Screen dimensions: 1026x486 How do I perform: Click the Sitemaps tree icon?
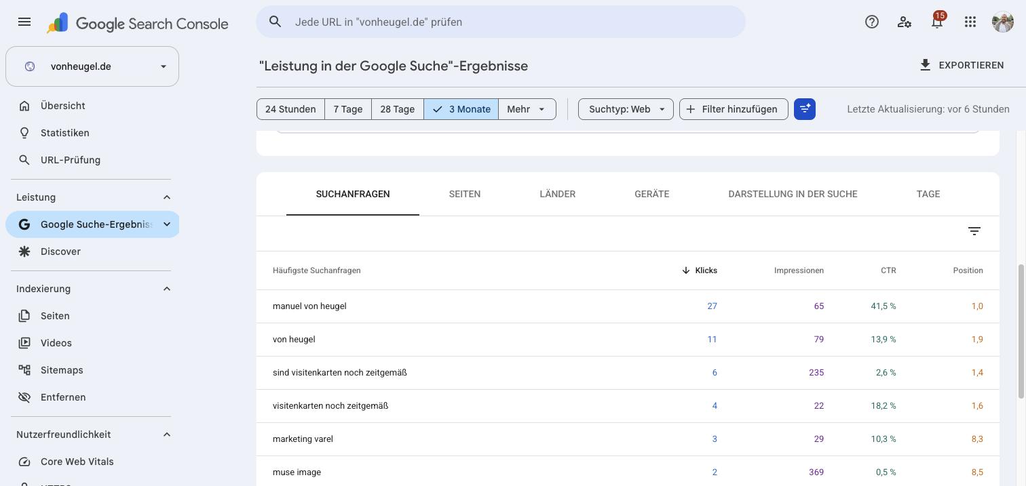click(24, 370)
